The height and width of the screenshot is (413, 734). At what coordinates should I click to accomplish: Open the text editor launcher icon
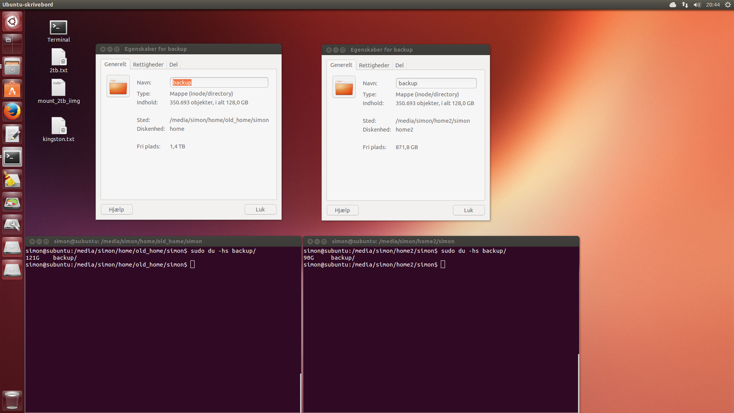click(12, 134)
